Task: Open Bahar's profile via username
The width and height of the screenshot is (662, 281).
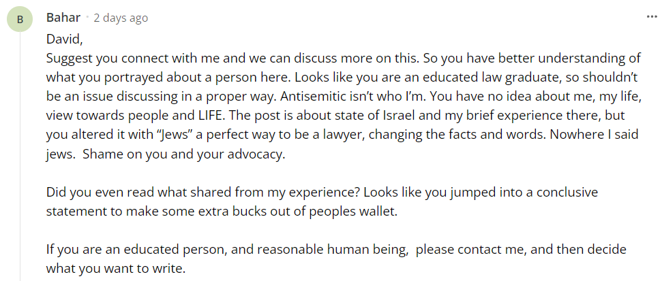Action: 63,18
